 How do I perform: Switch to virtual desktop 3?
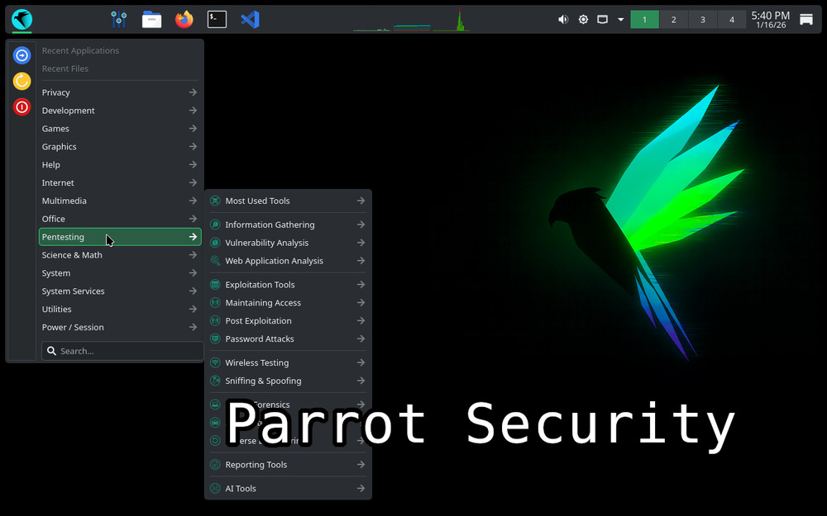click(702, 20)
